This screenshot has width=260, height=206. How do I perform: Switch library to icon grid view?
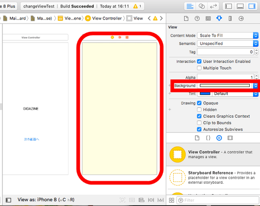point(171,200)
